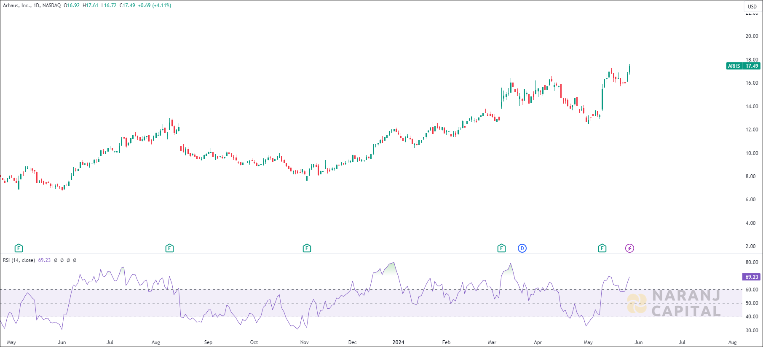This screenshot has width=763, height=347.
Task: Click the Mar label on time axis
Action: coord(492,342)
